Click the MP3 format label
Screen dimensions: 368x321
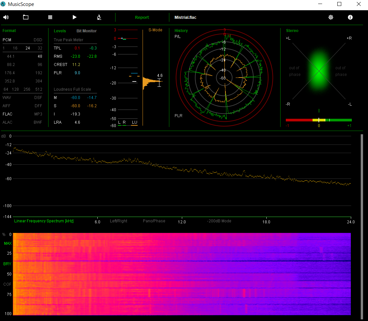click(x=38, y=114)
